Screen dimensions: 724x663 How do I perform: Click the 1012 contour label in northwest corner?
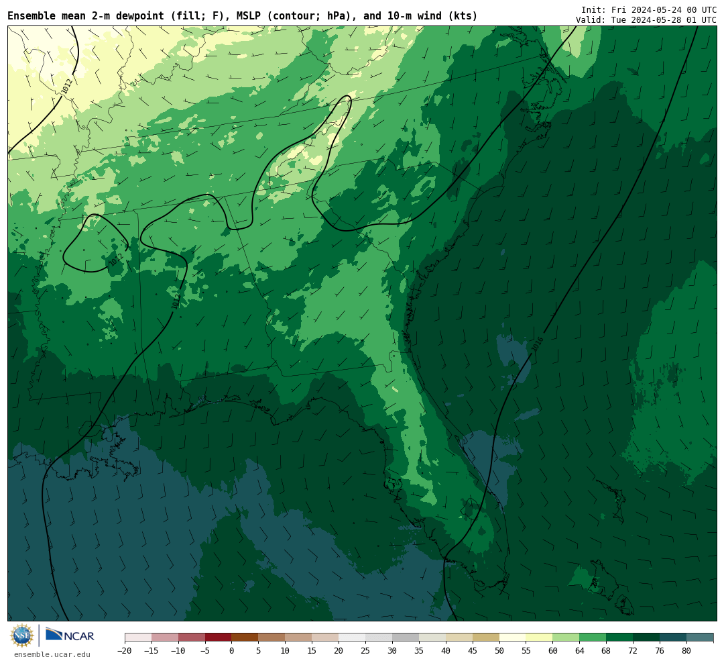click(67, 87)
